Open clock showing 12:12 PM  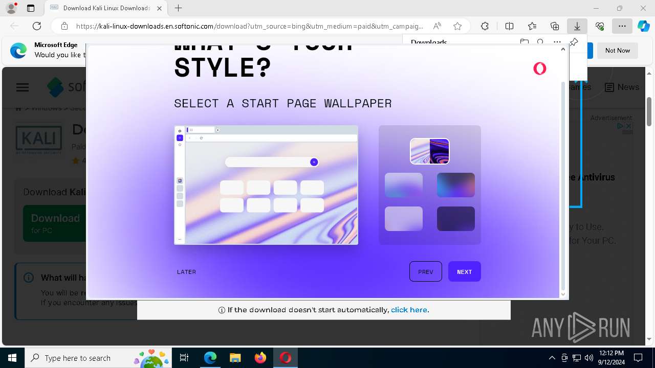pyautogui.click(x=611, y=358)
